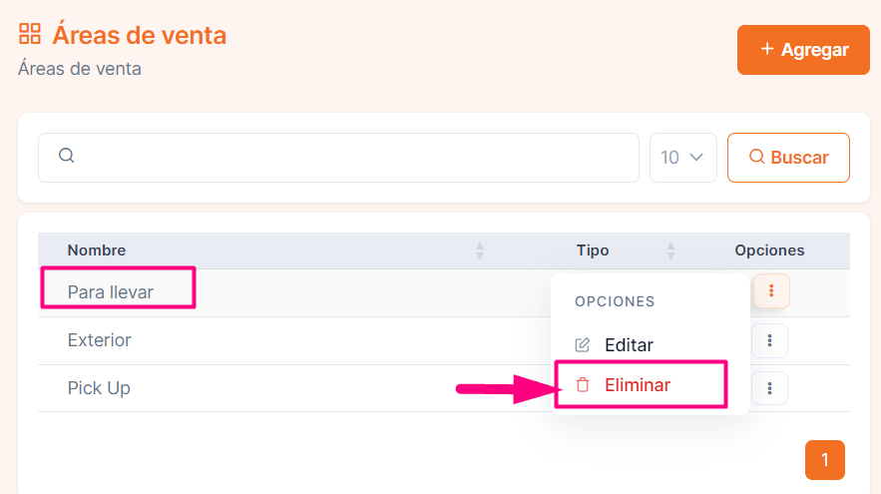Sort table by Tipo column arrows

pyautogui.click(x=670, y=250)
